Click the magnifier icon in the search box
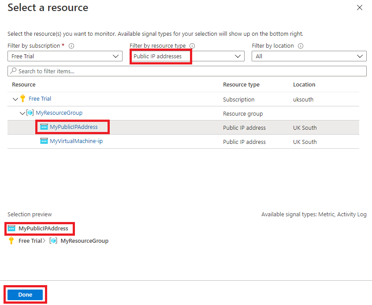The image size is (372, 305). [14, 71]
